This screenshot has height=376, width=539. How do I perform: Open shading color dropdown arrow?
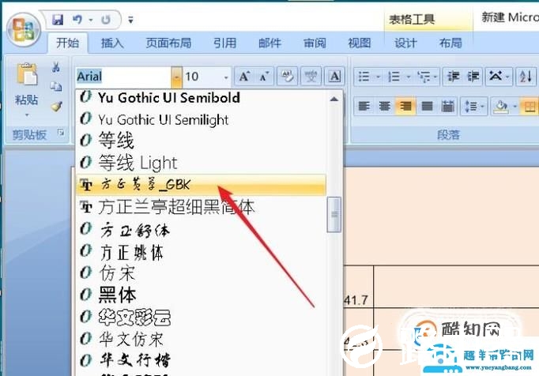tap(515, 106)
